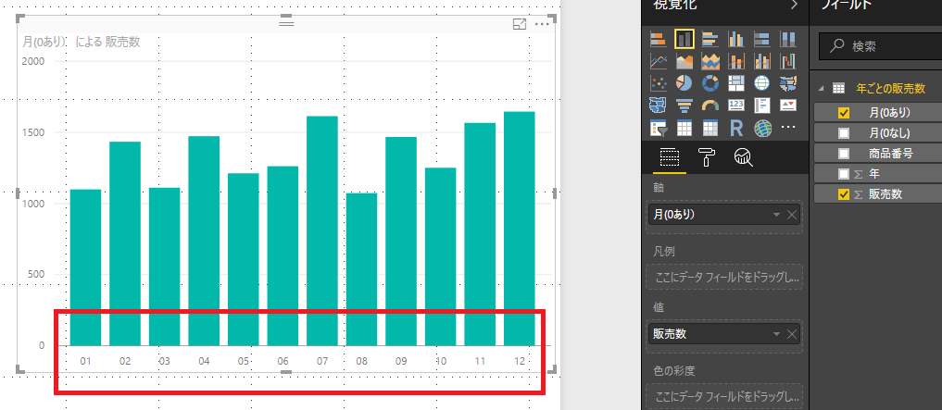This screenshot has width=942, height=410.
Task: Select the stacked bar chart visual
Action: click(659, 40)
